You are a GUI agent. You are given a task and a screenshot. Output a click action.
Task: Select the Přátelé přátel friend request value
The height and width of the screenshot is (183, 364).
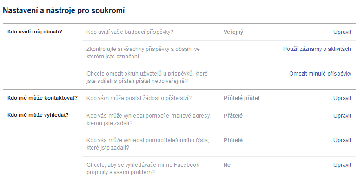(x=241, y=98)
